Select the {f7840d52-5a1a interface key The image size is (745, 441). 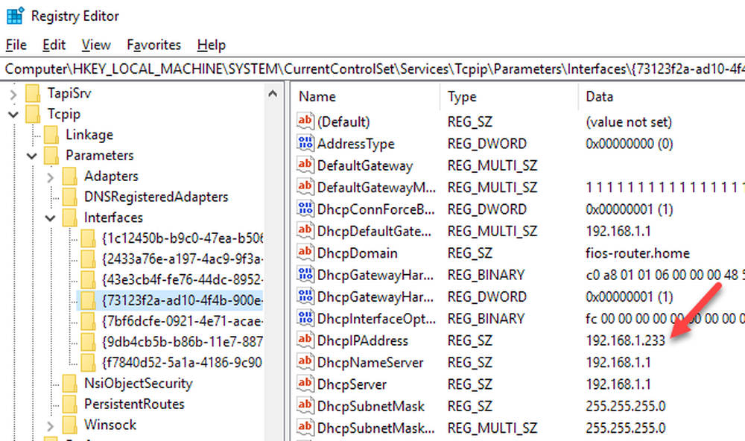pyautogui.click(x=182, y=363)
